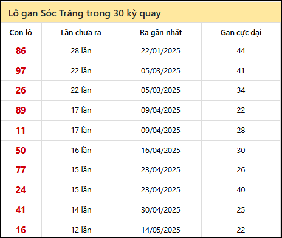Click gan cực đại value 26
The width and height of the screenshot is (282, 238).
[x=241, y=170]
